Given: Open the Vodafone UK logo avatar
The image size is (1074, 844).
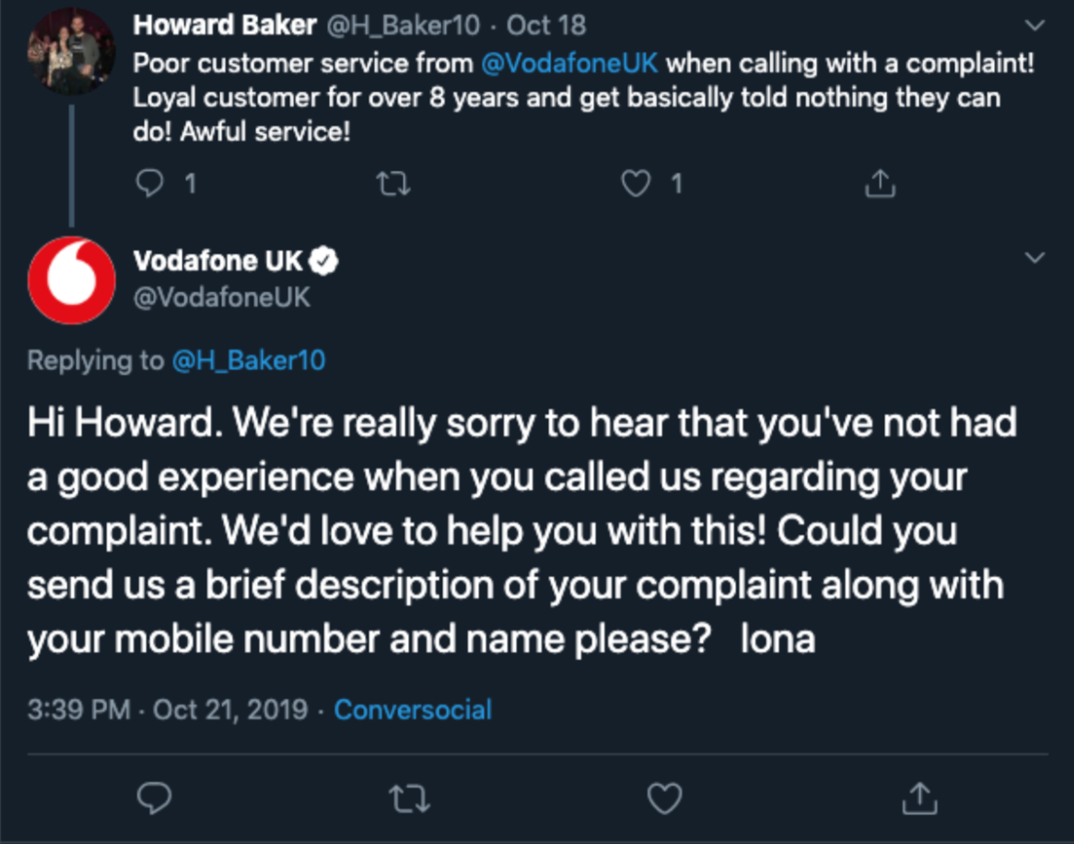Looking at the screenshot, I should click(71, 280).
